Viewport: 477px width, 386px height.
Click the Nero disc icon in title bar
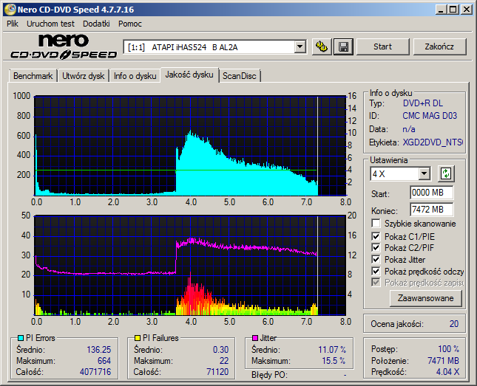point(10,10)
